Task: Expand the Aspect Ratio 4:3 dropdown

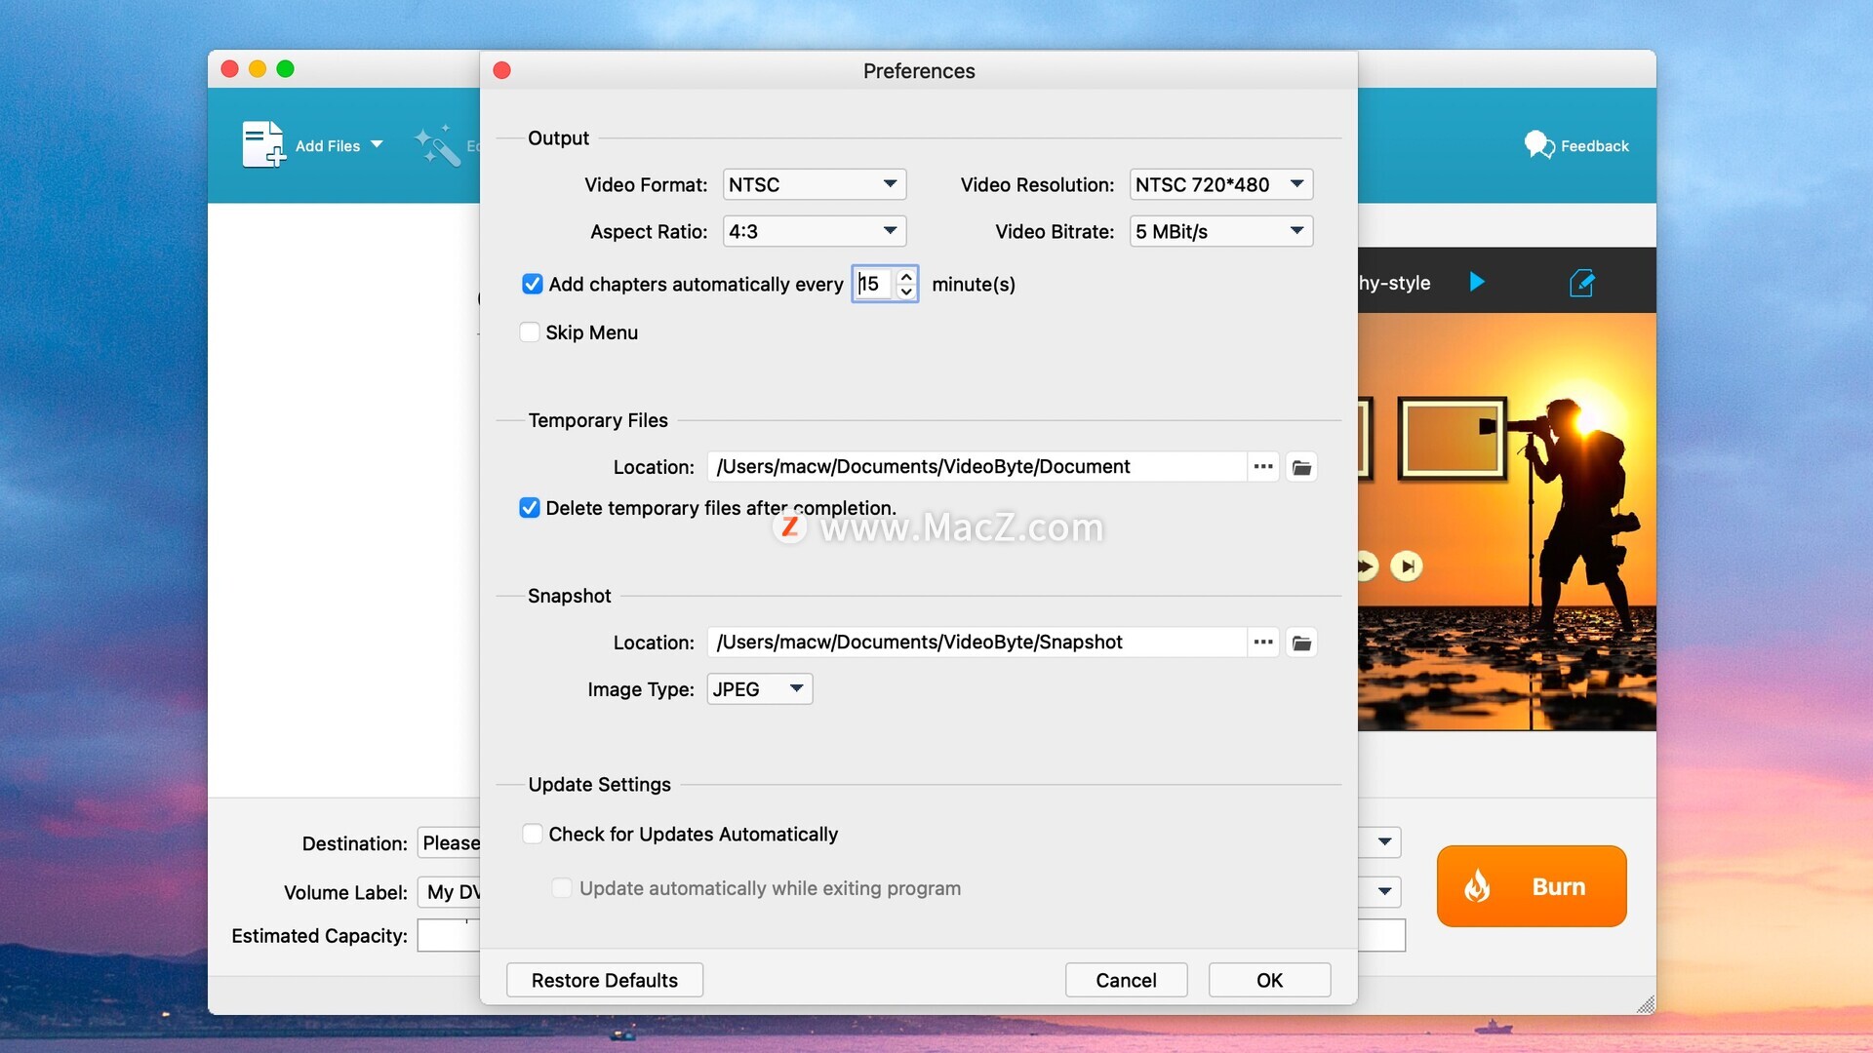Action: (x=815, y=231)
